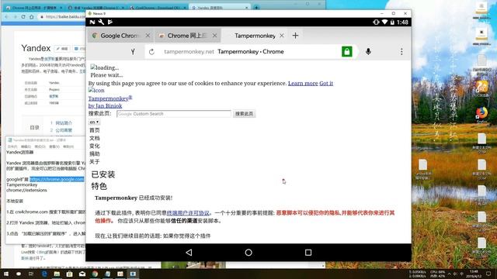Click the Google Custom Search field

[x=174, y=114]
